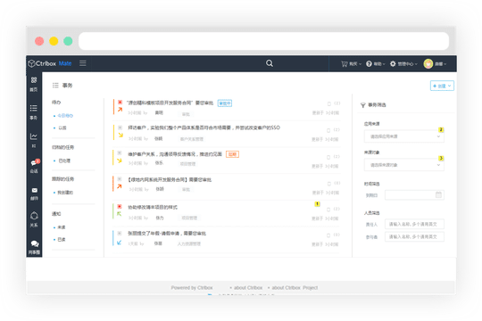Image resolution: width=482 pixels, height=321 pixels.
Task: Toggle the red star on first task
Action: [x=120, y=103]
